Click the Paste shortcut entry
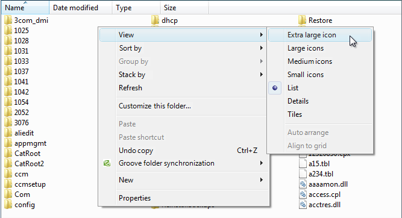The width and height of the screenshot is (402, 218). click(x=184, y=137)
